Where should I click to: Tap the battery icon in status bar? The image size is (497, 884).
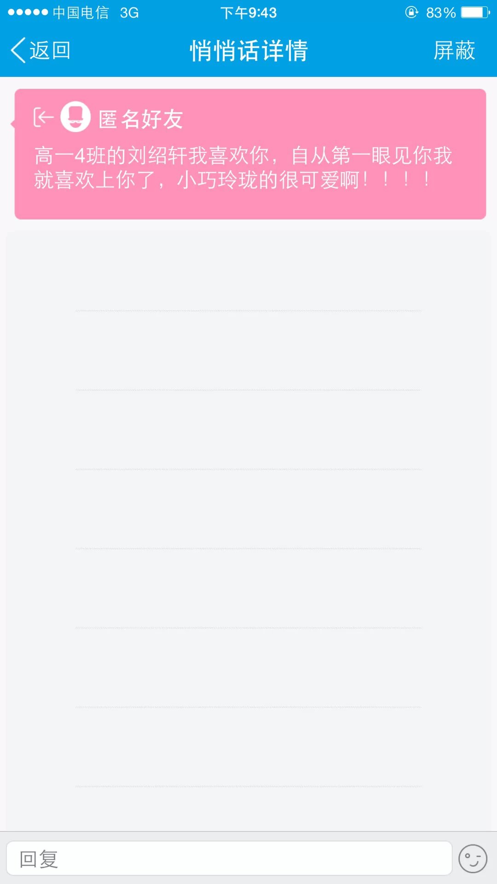click(x=475, y=12)
